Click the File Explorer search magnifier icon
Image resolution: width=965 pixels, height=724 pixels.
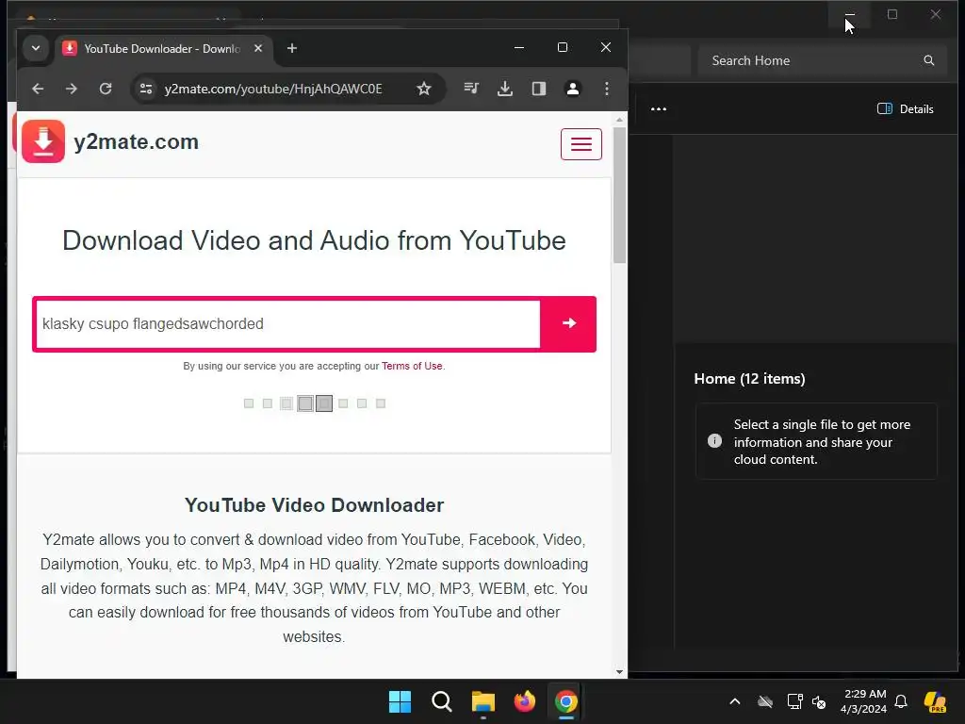(928, 60)
